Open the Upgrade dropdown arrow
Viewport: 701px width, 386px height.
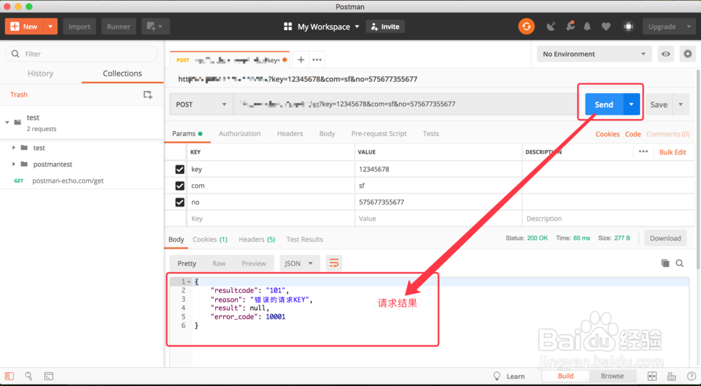688,27
